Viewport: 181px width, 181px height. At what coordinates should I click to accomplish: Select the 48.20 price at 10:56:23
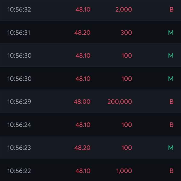pyautogui.click(x=82, y=148)
